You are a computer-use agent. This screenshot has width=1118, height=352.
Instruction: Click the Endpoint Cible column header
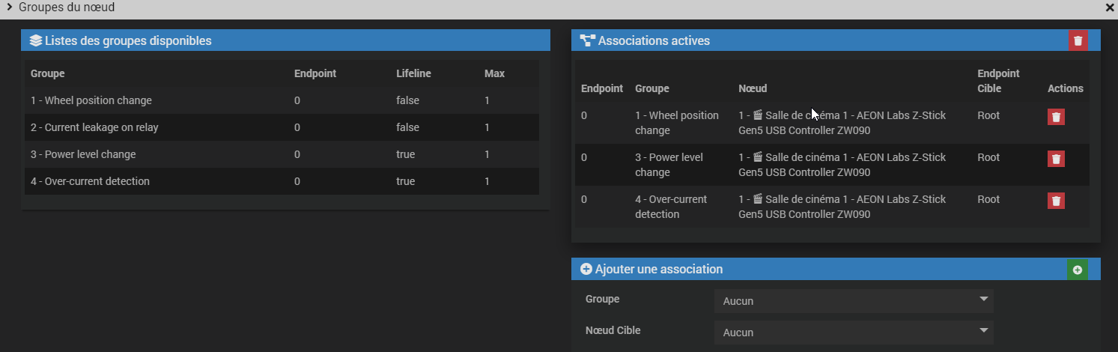(998, 81)
